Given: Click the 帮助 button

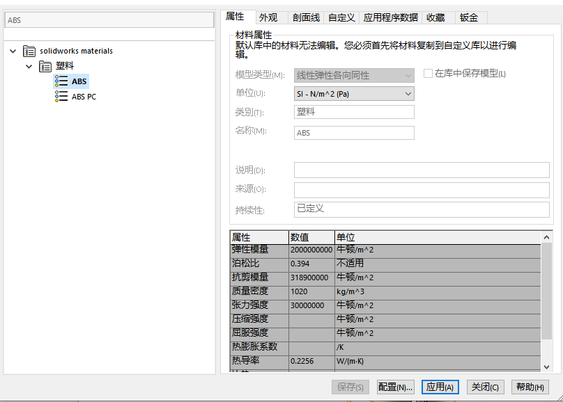Looking at the screenshot, I should (x=529, y=387).
